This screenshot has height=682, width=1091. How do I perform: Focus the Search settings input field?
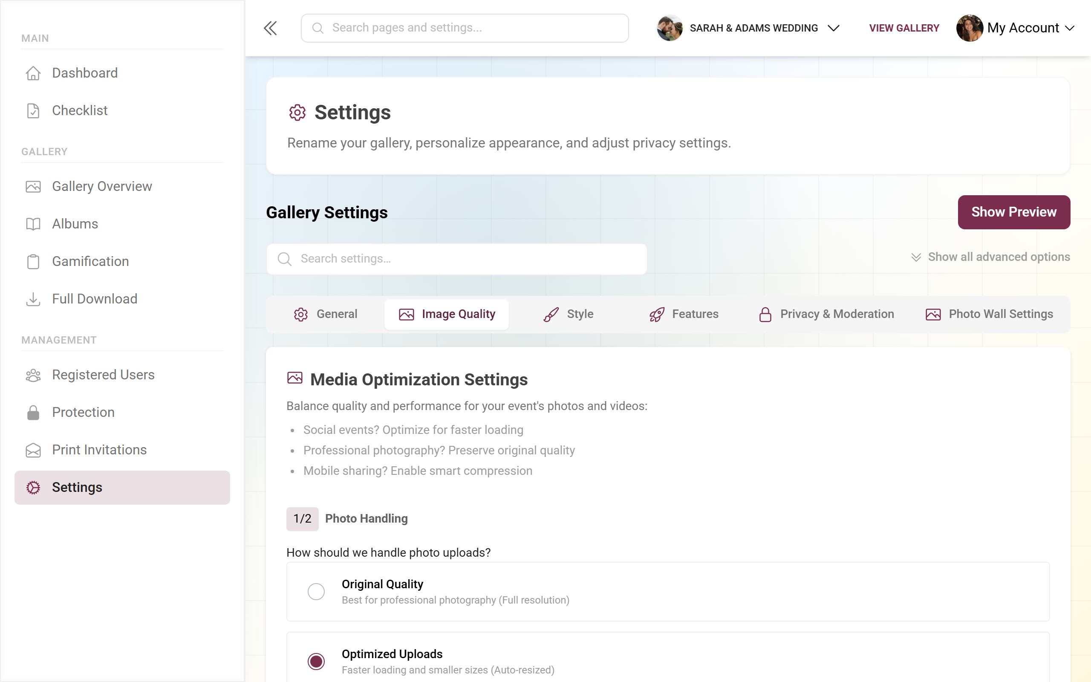[457, 259]
